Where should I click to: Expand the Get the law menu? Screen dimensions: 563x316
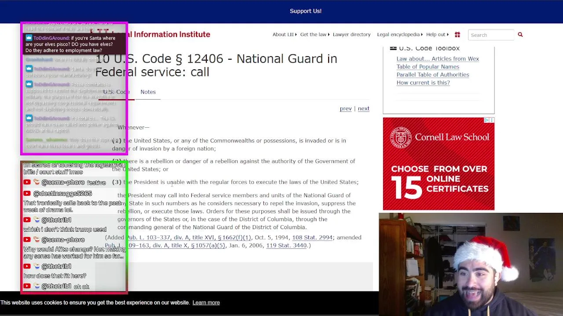[x=315, y=35]
